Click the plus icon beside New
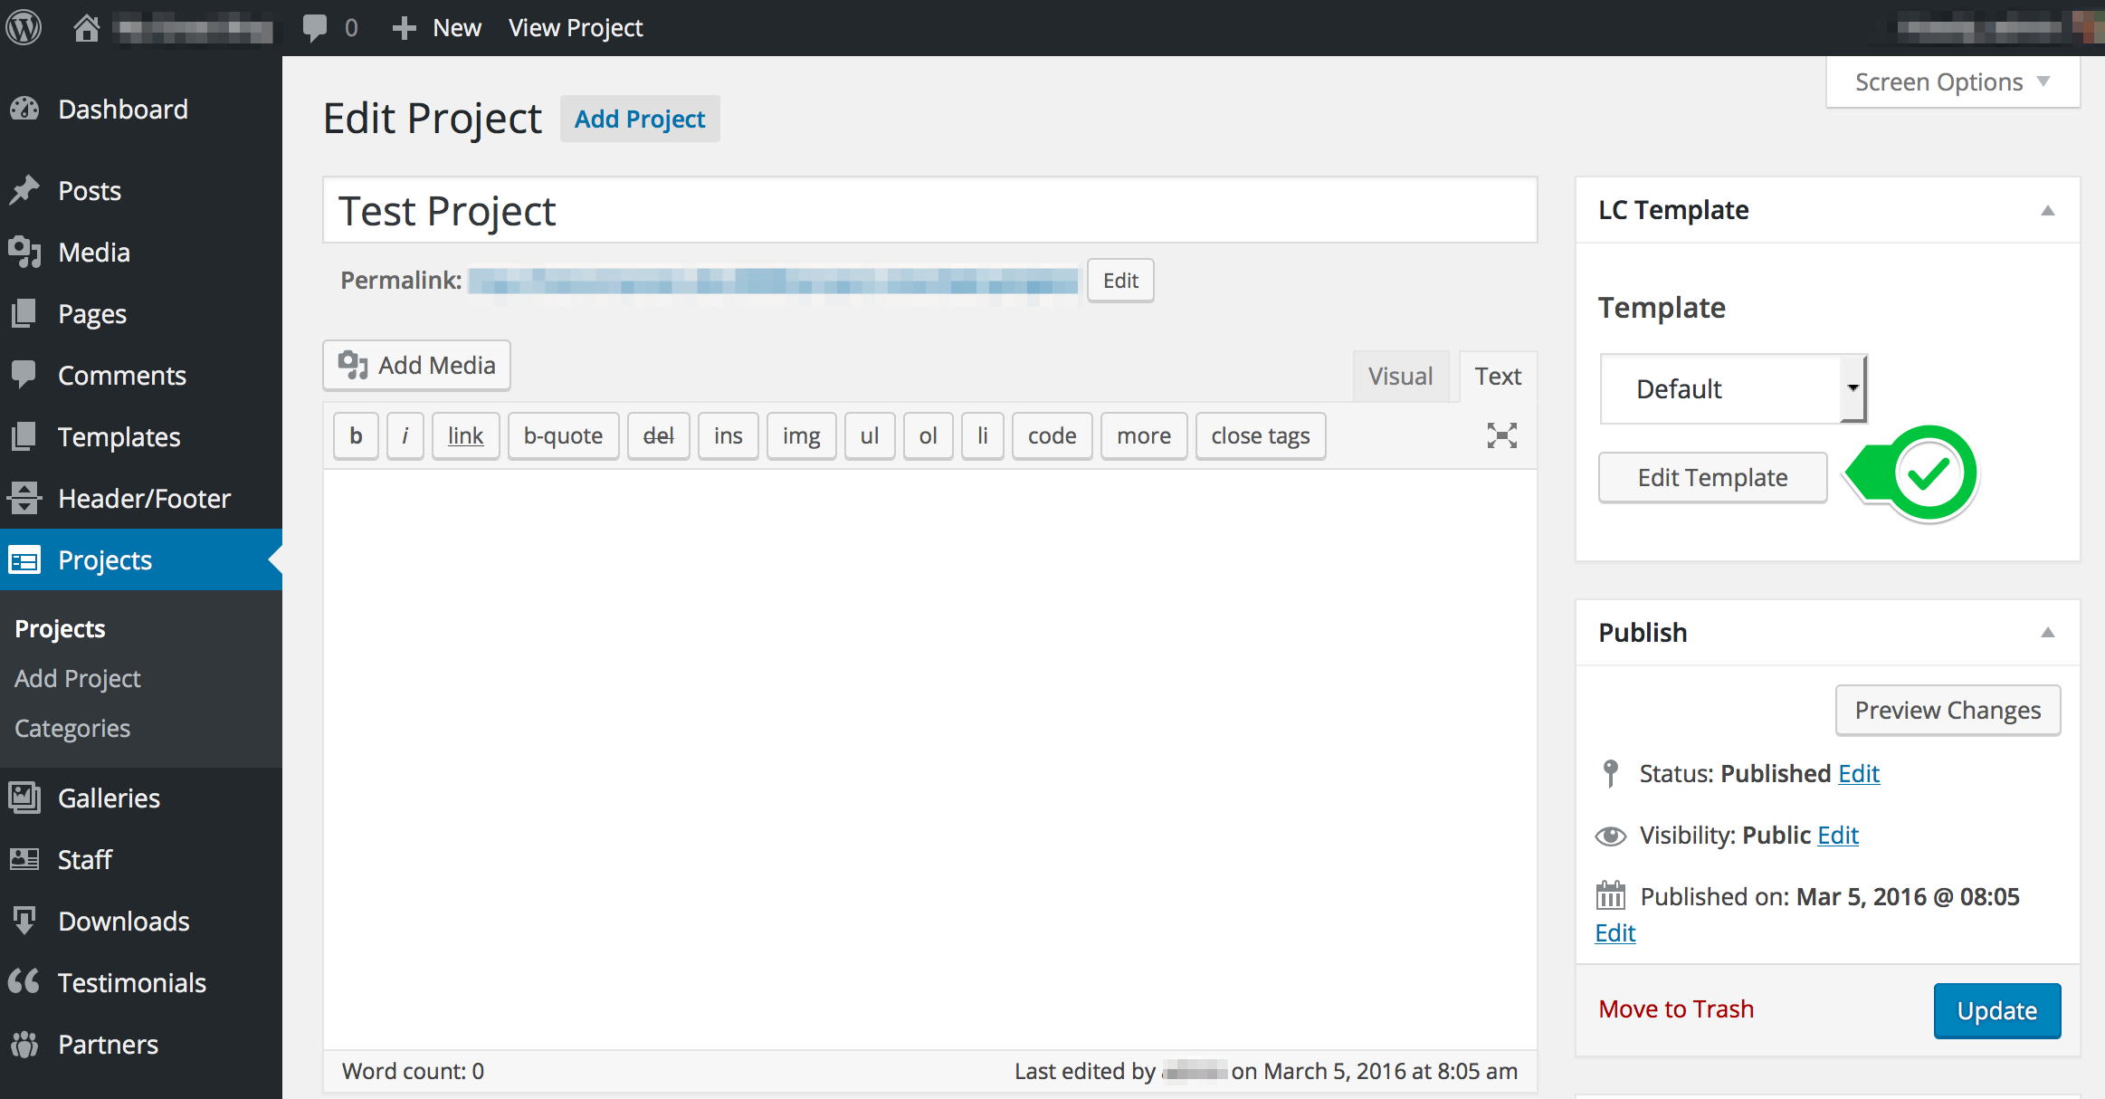The height and width of the screenshot is (1099, 2105). point(404,28)
